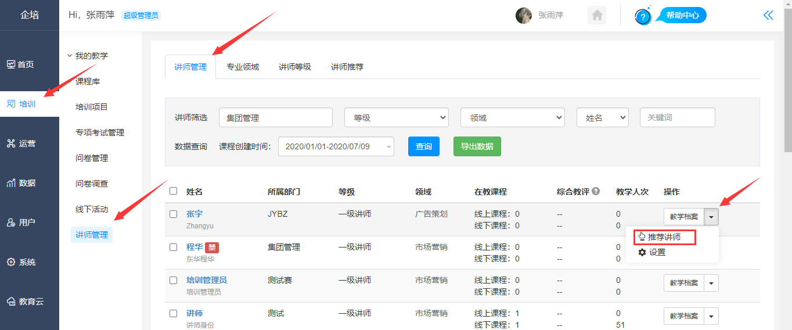Select the 培训 sidebar item
The image size is (792, 330).
(x=29, y=104)
